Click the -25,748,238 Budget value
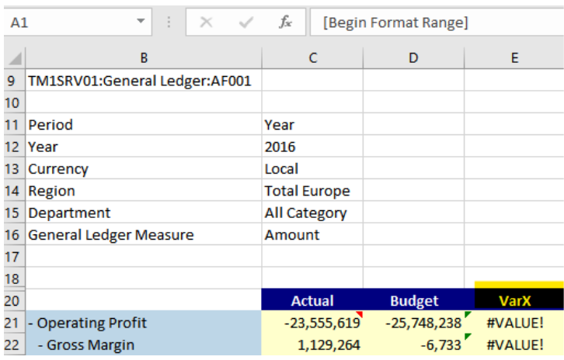564x360 pixels. (413, 323)
